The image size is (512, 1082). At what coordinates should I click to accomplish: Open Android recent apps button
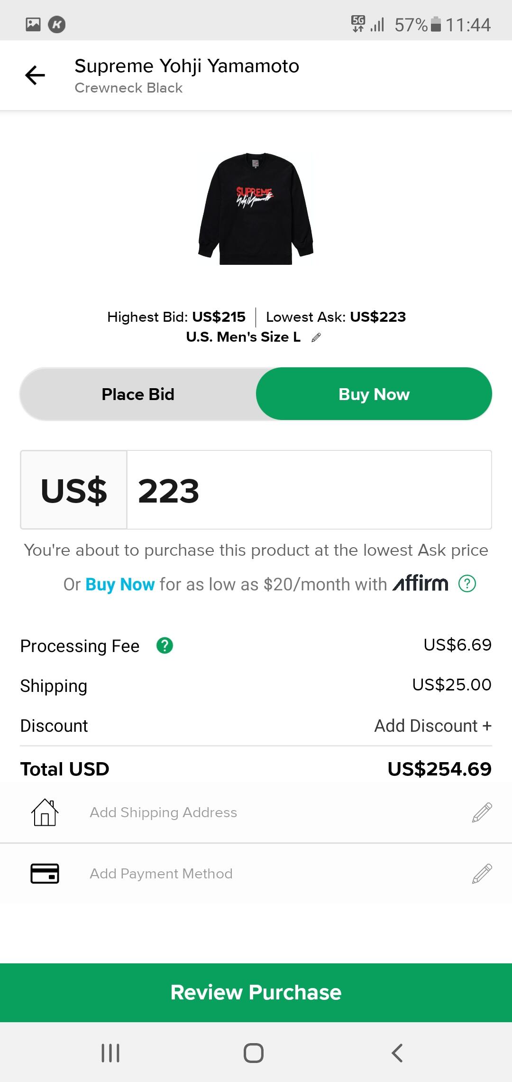coord(110,1053)
